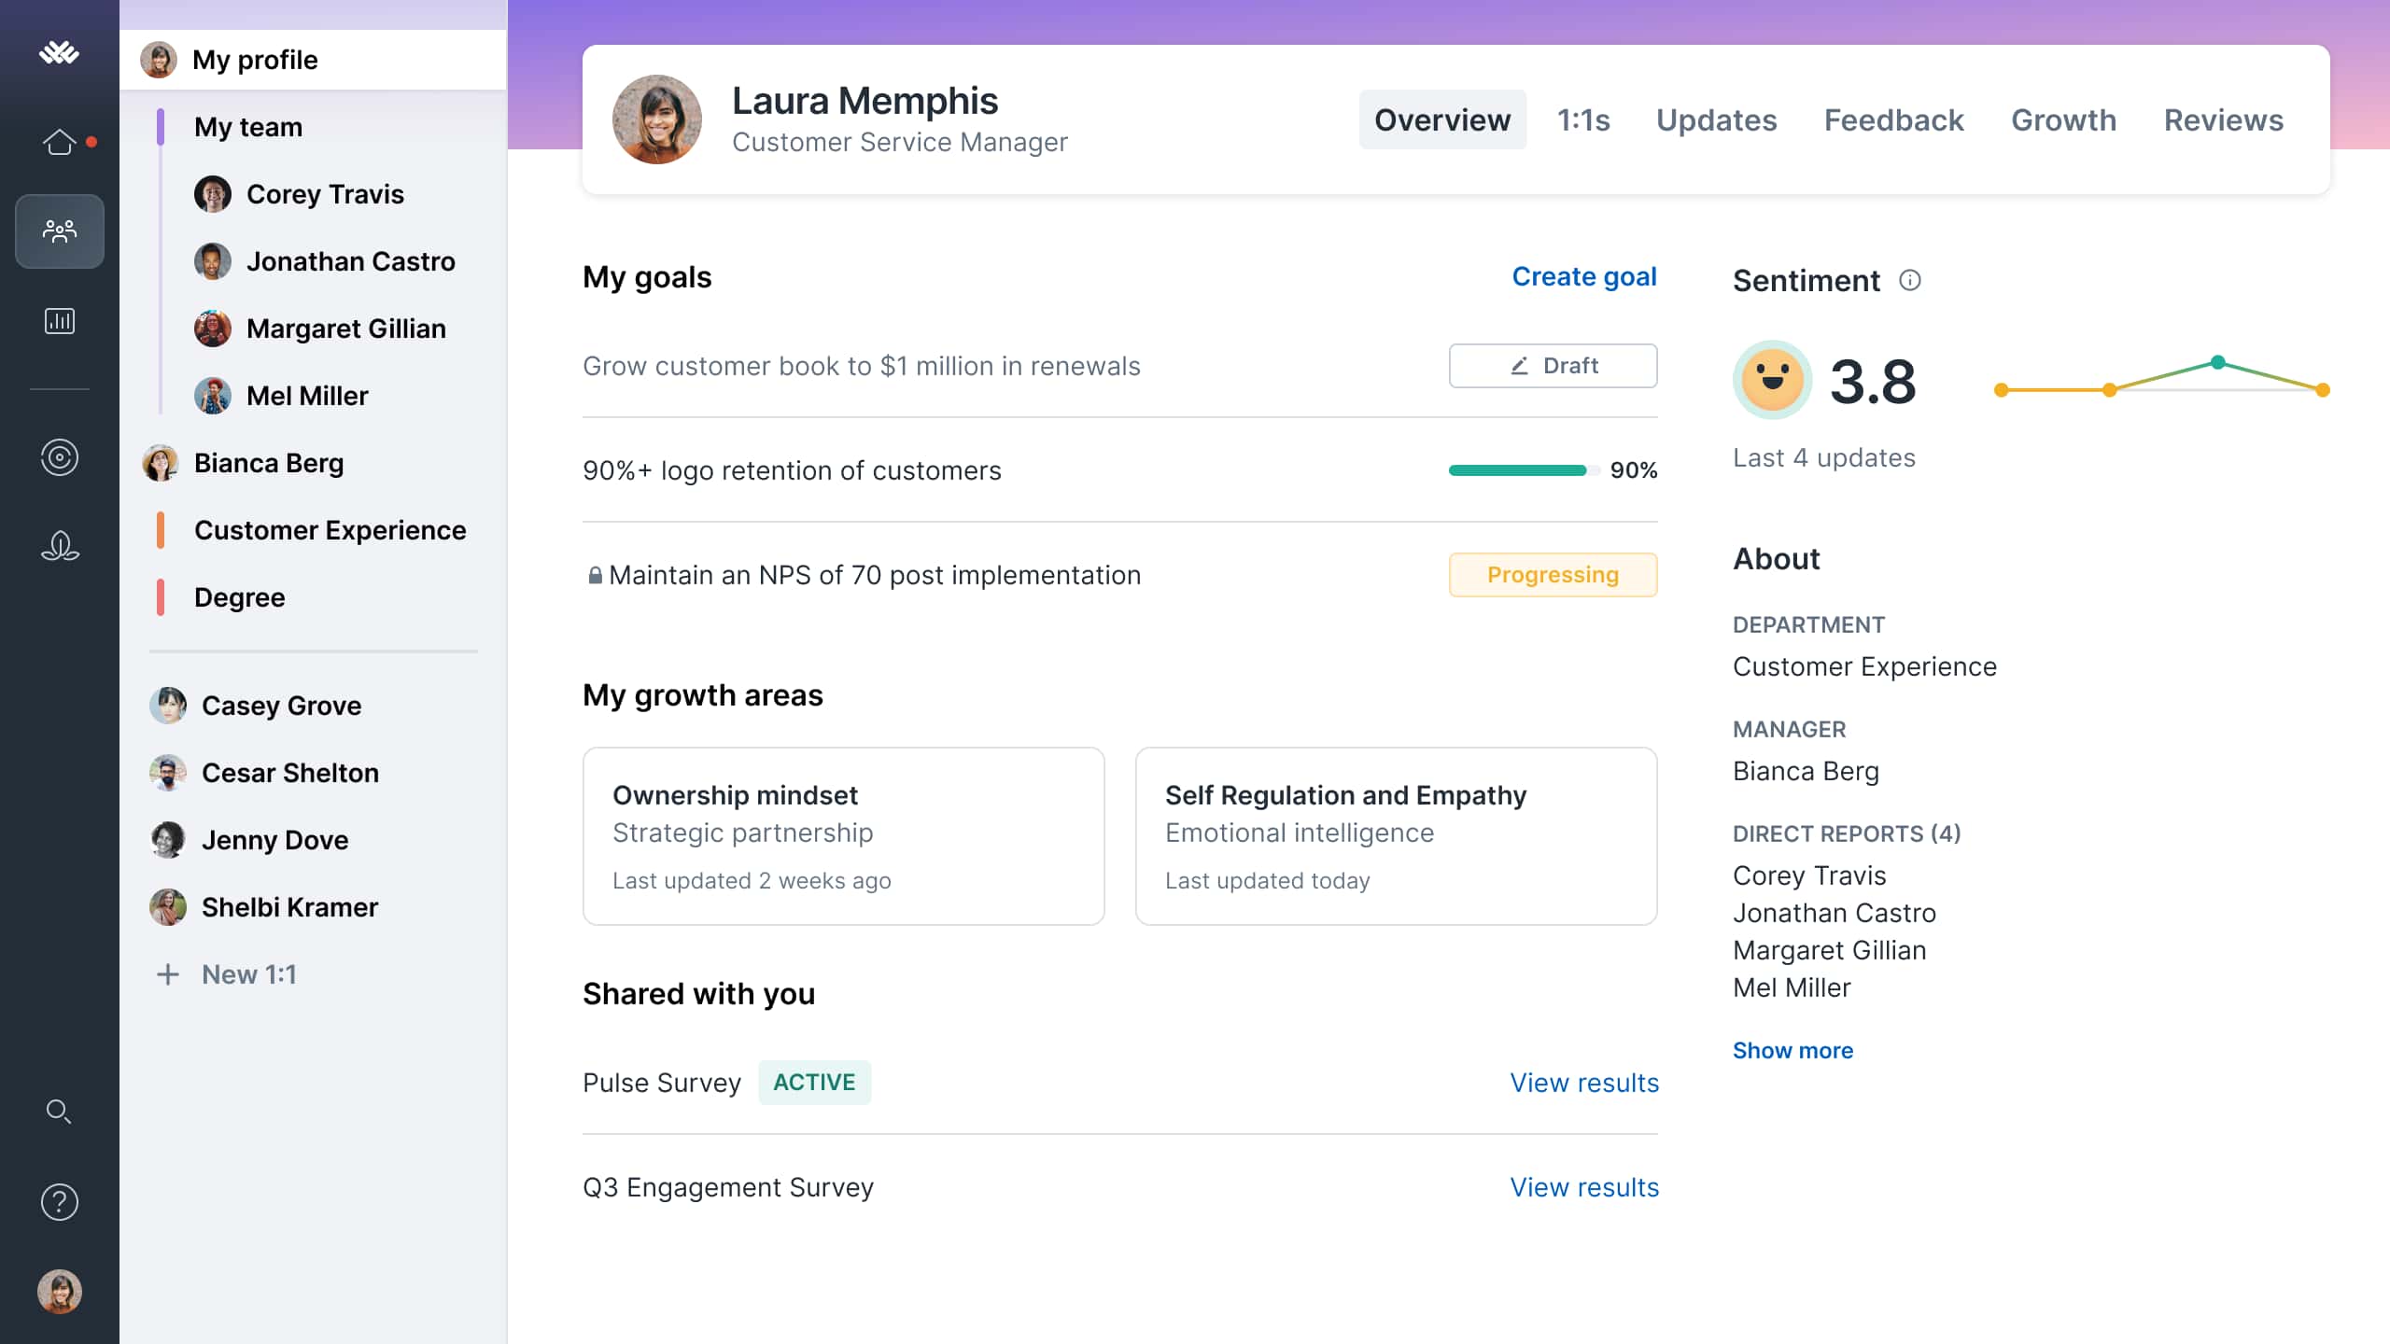This screenshot has width=2390, height=1344.
Task: Open Laura's Reviews tab
Action: pos(2224,119)
